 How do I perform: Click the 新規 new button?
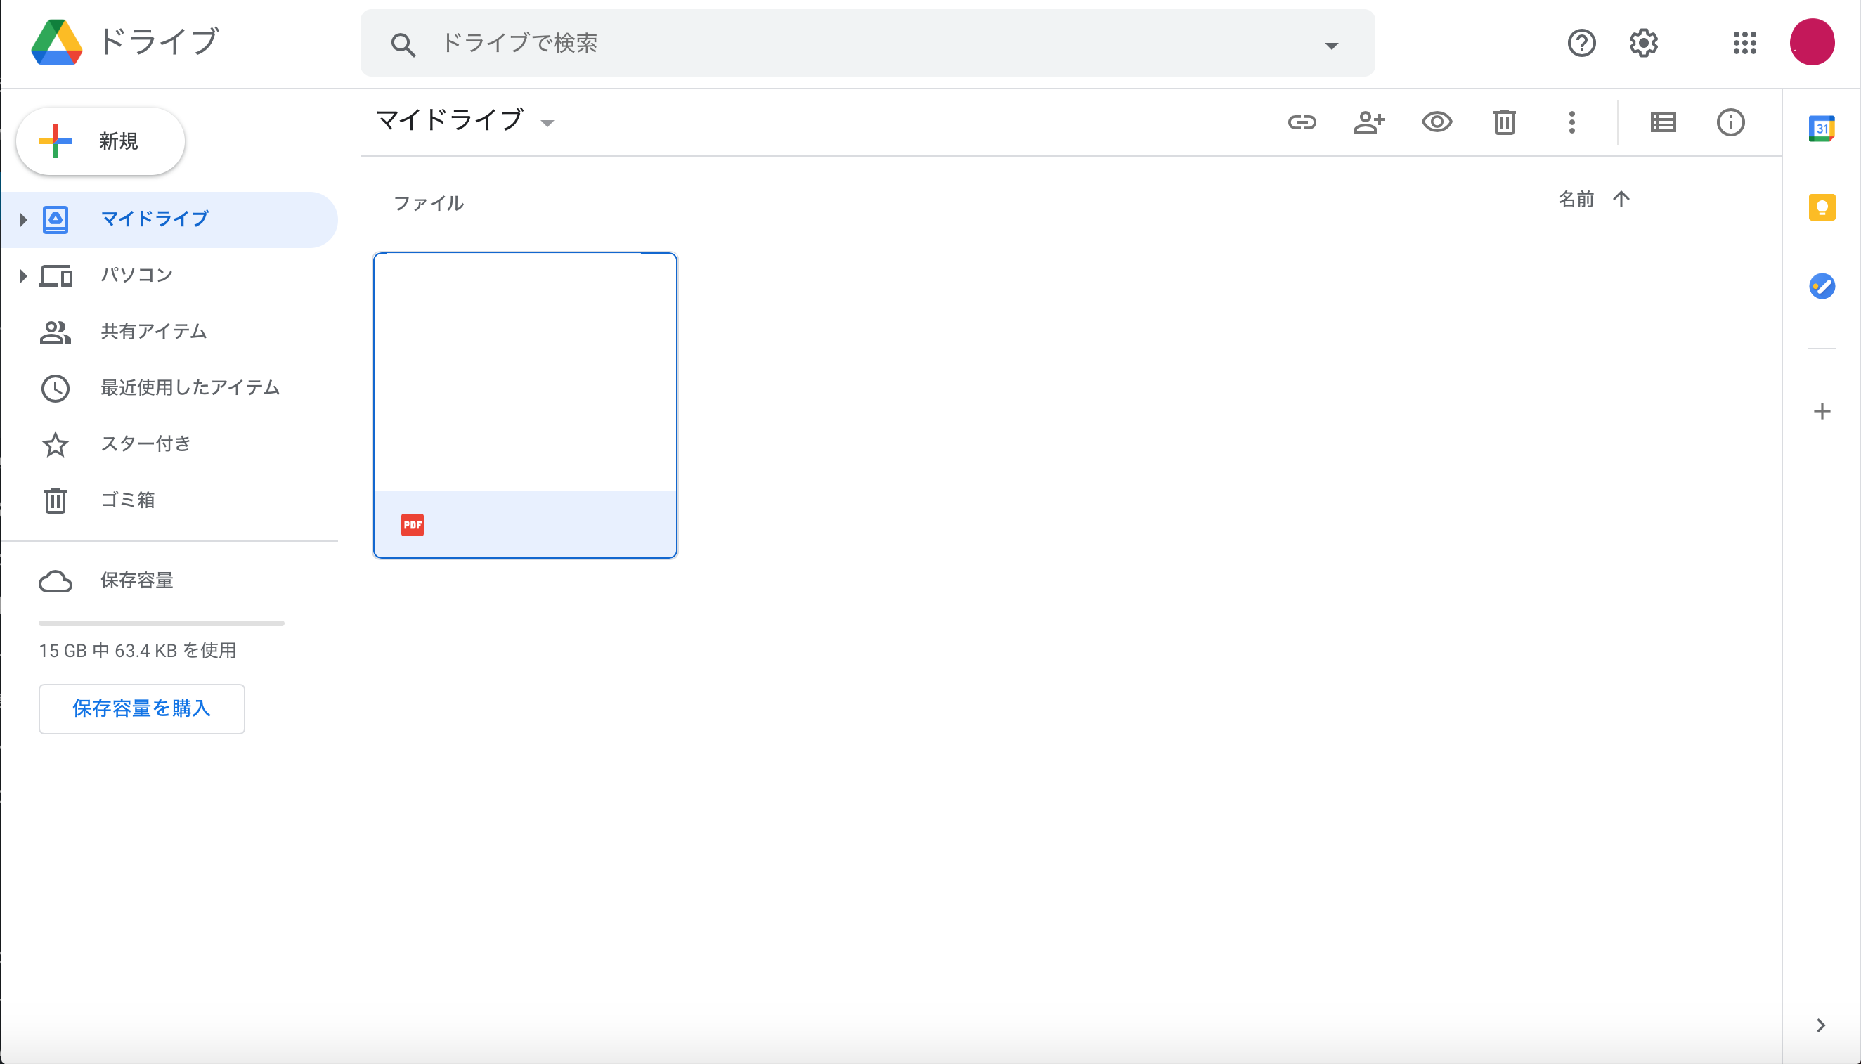tap(100, 141)
